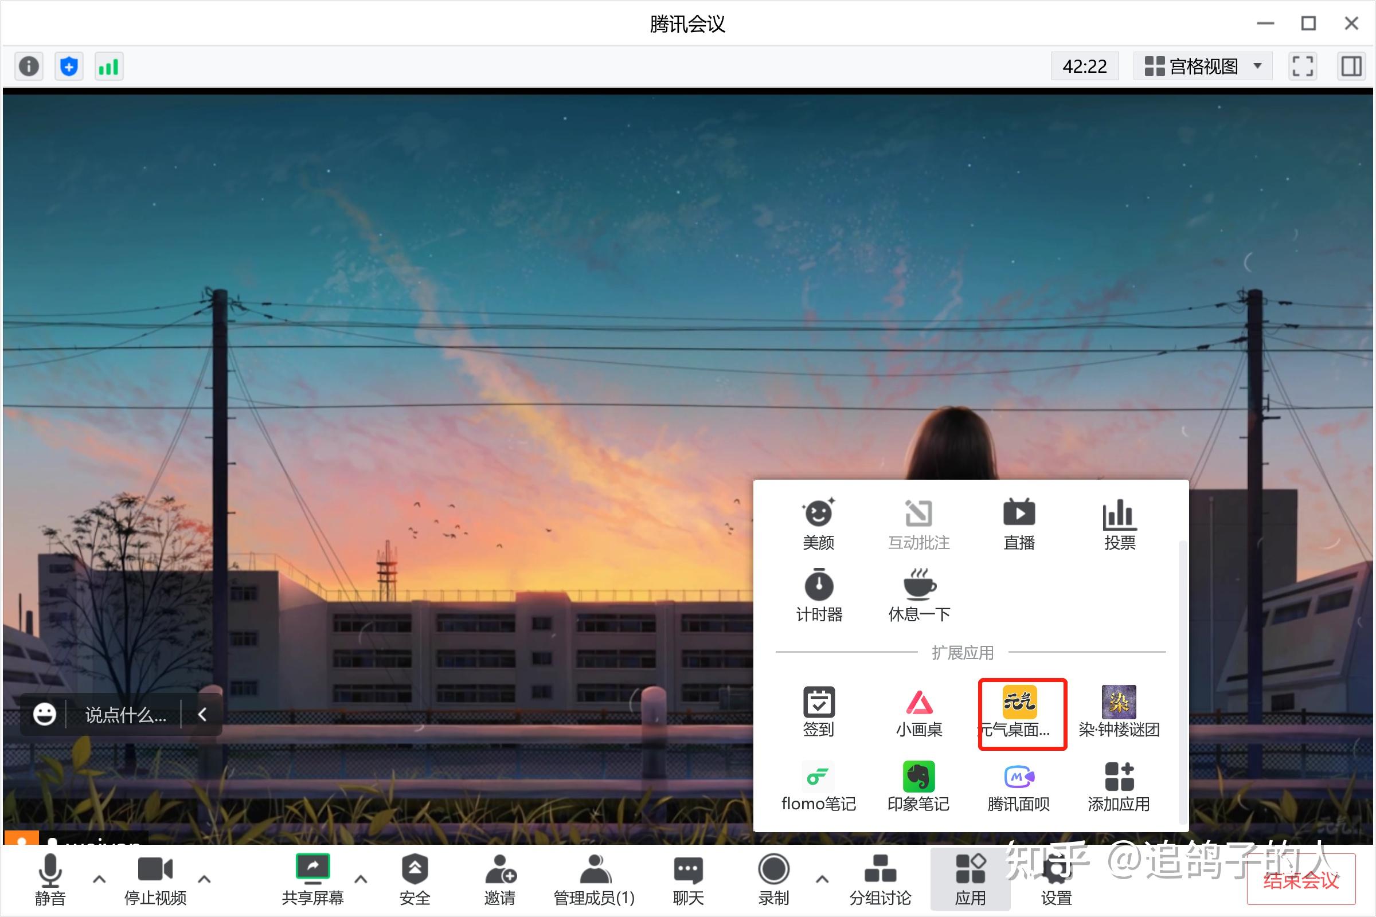
Task: Click 添加应用 to add apps
Action: click(x=1119, y=786)
